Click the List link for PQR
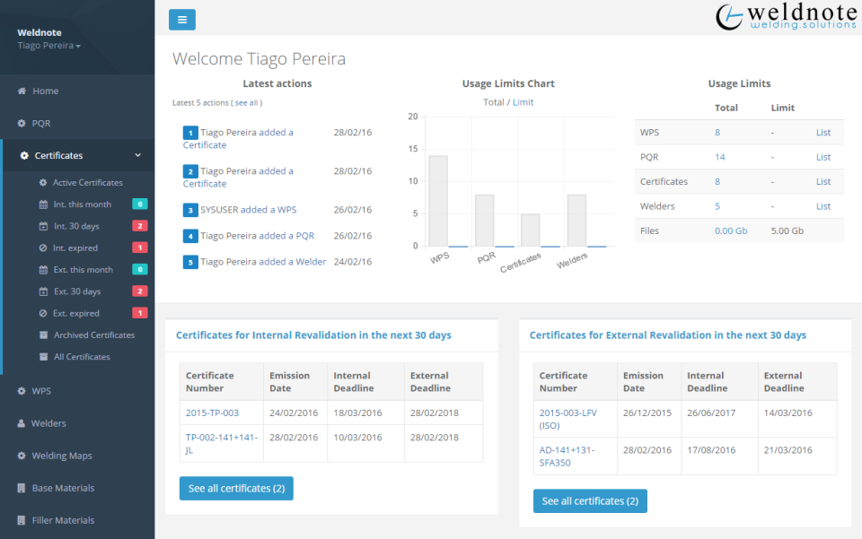 tap(823, 157)
